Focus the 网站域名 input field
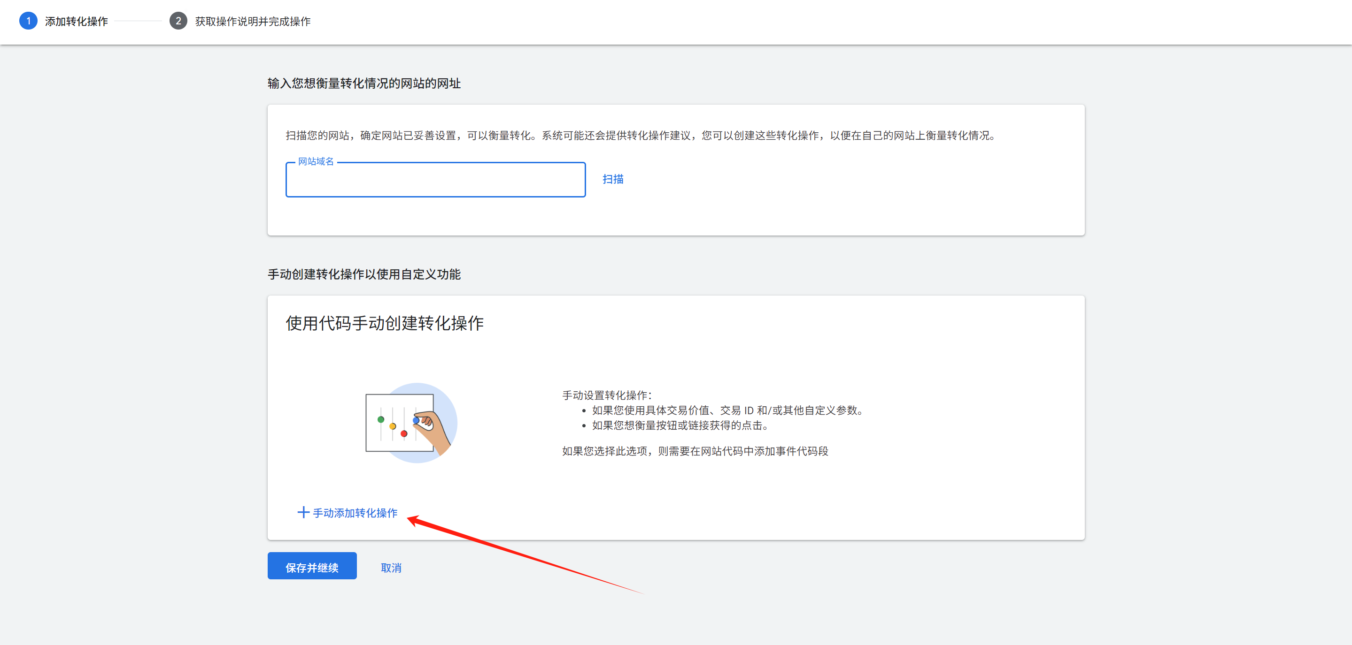Image resolution: width=1352 pixels, height=645 pixels. (x=435, y=180)
